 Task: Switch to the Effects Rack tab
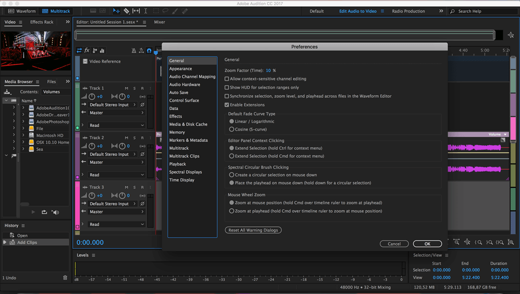pos(42,22)
